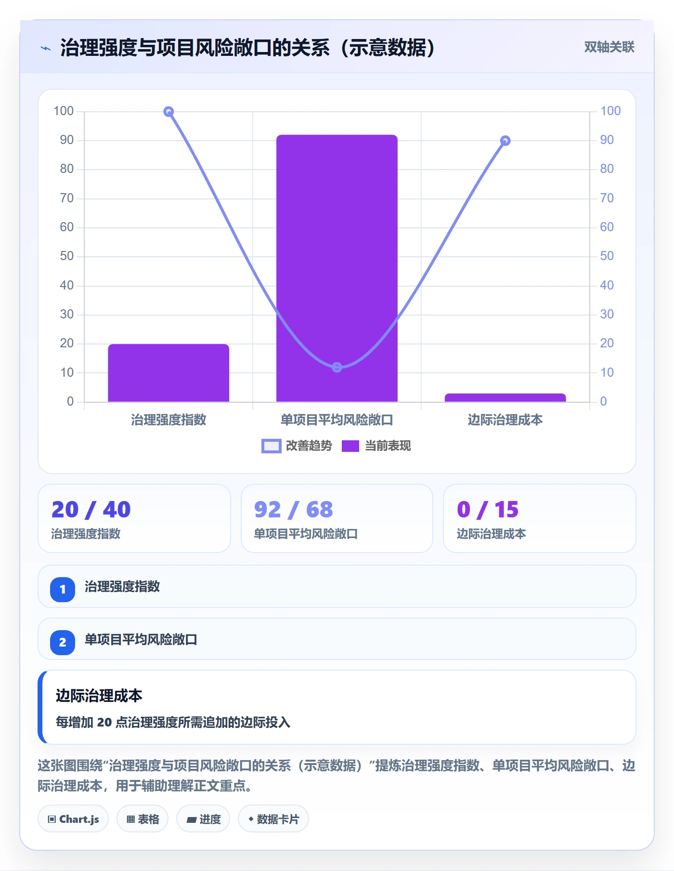Click the description paragraph starting 这张图围绕

[x=337, y=776]
